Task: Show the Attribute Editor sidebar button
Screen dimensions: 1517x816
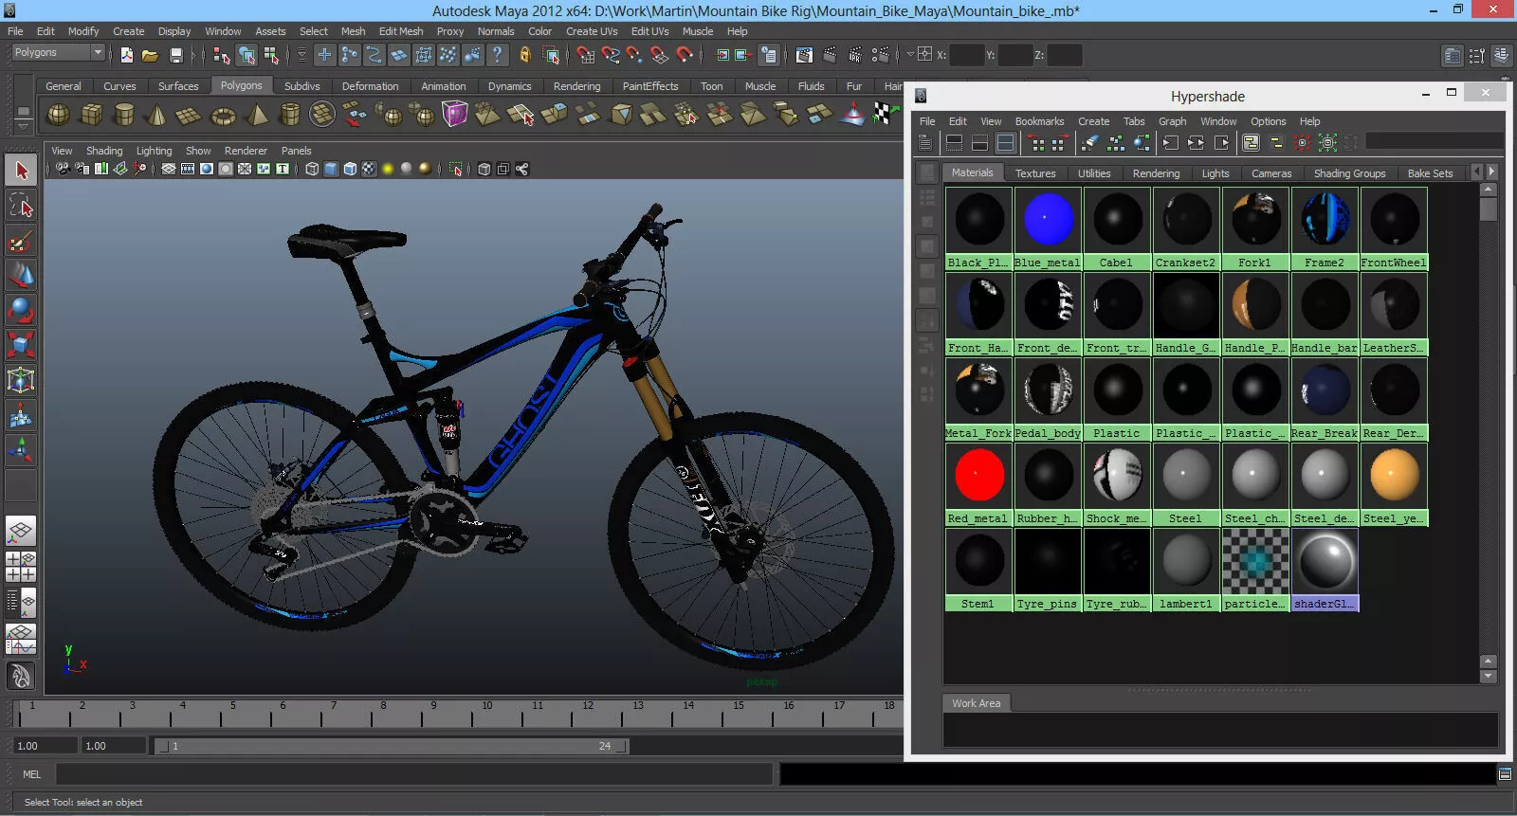Action: click(x=1452, y=56)
